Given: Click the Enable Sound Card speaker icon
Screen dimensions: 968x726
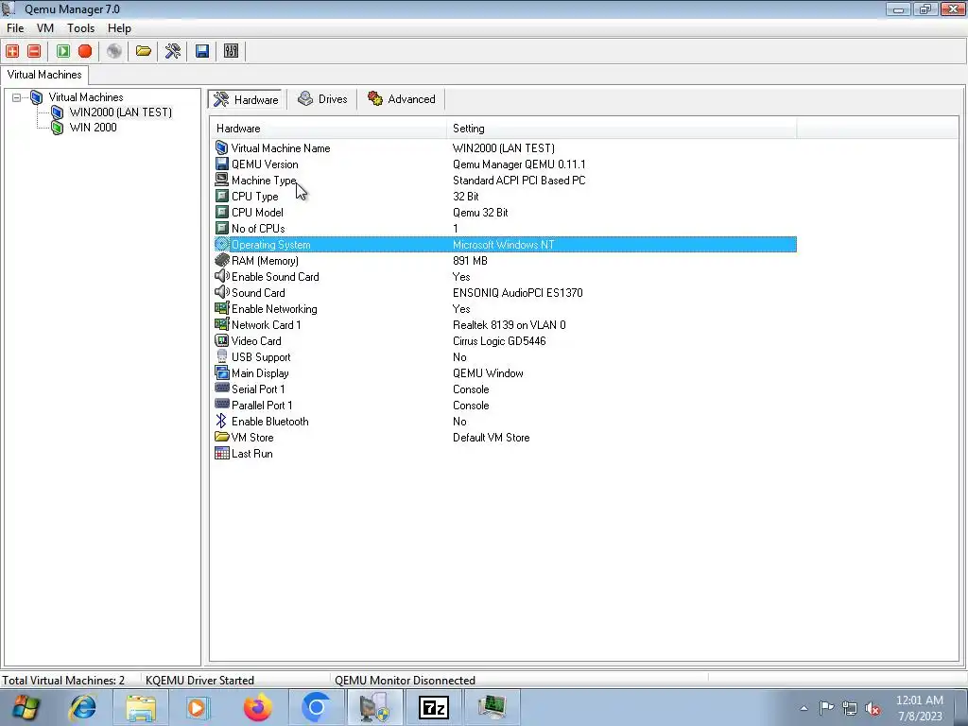Looking at the screenshot, I should pos(221,277).
